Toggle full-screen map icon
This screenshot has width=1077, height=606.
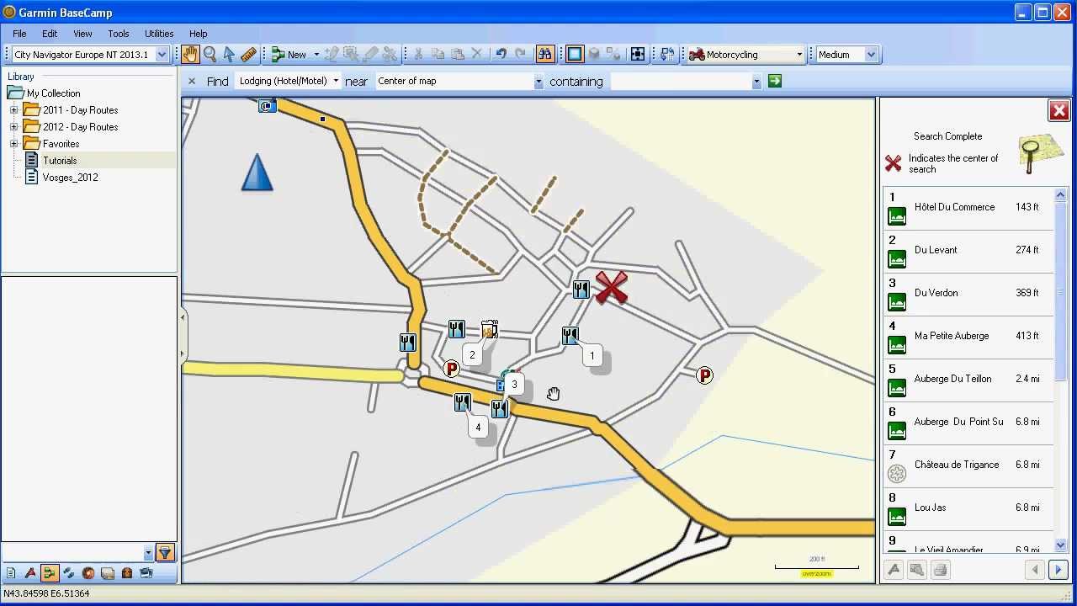coord(638,55)
